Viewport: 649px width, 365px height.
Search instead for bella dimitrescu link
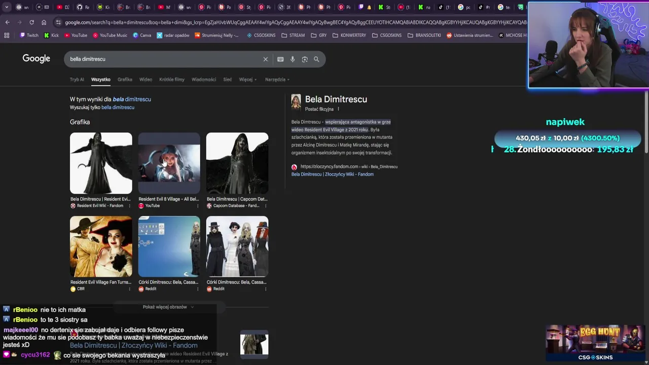pos(118,107)
